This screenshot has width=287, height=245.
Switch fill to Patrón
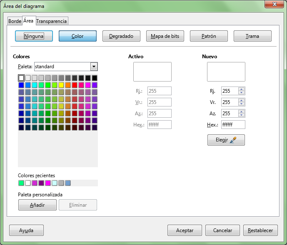(209, 36)
